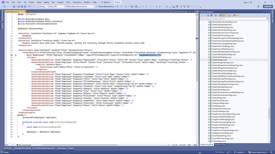
Task: Click the split editor plus icon
Action: tap(197, 15)
